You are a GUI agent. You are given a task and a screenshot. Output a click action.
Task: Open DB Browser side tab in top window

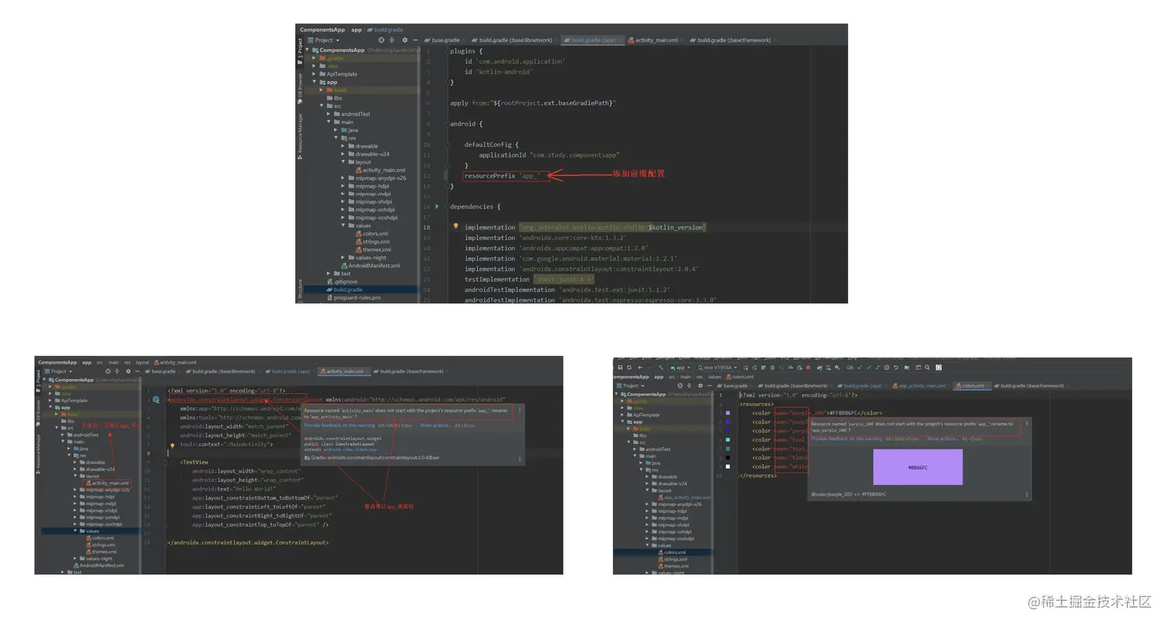click(x=300, y=87)
